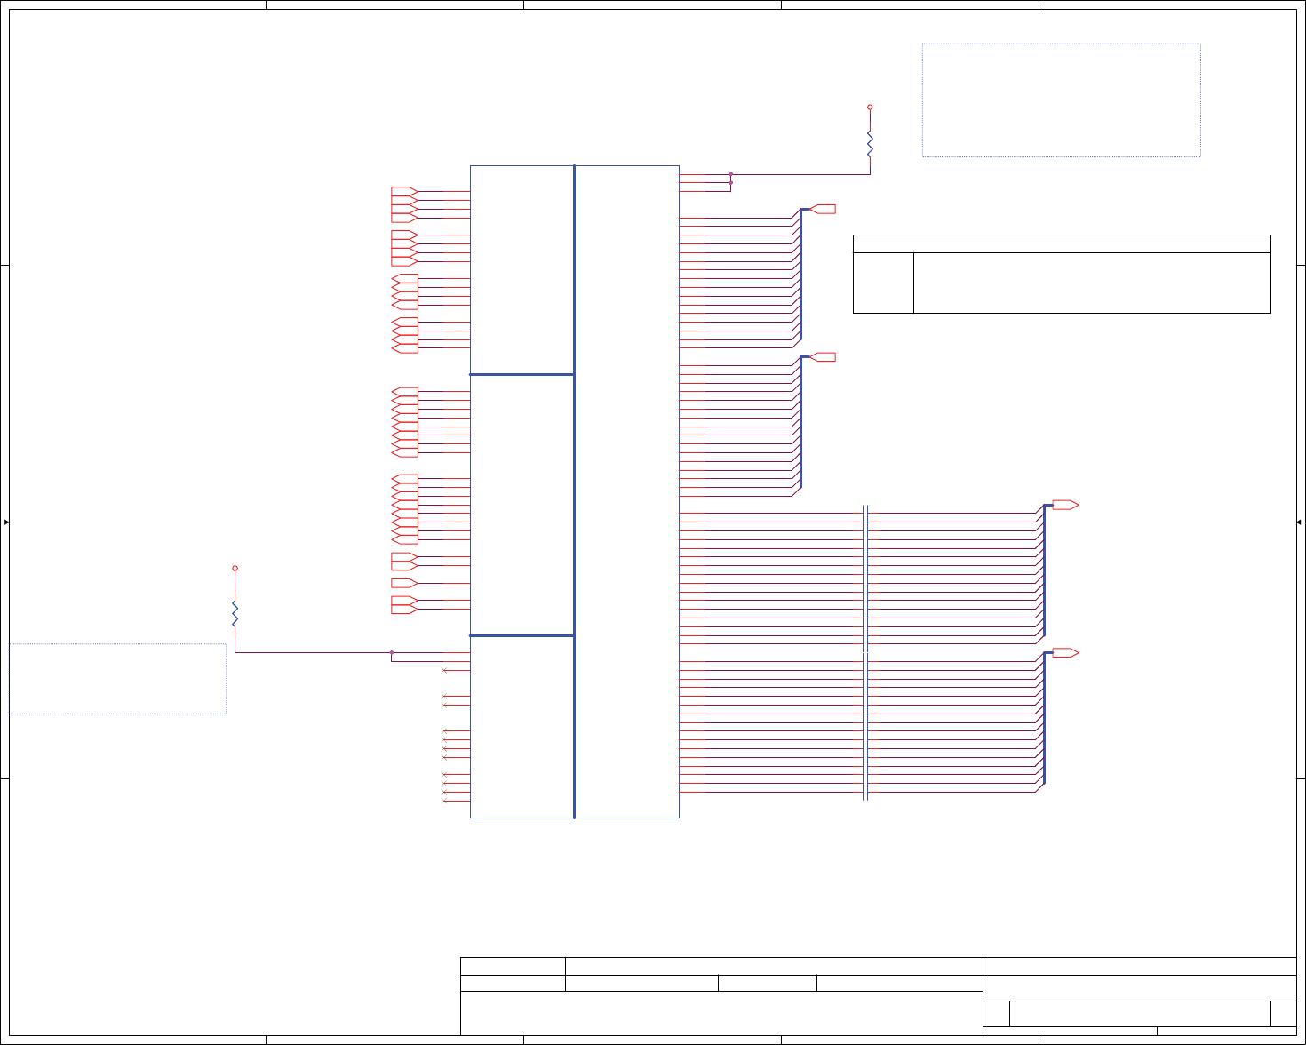Select the power terminal circle above the top-right resistor
1306x1045 pixels.
[870, 107]
